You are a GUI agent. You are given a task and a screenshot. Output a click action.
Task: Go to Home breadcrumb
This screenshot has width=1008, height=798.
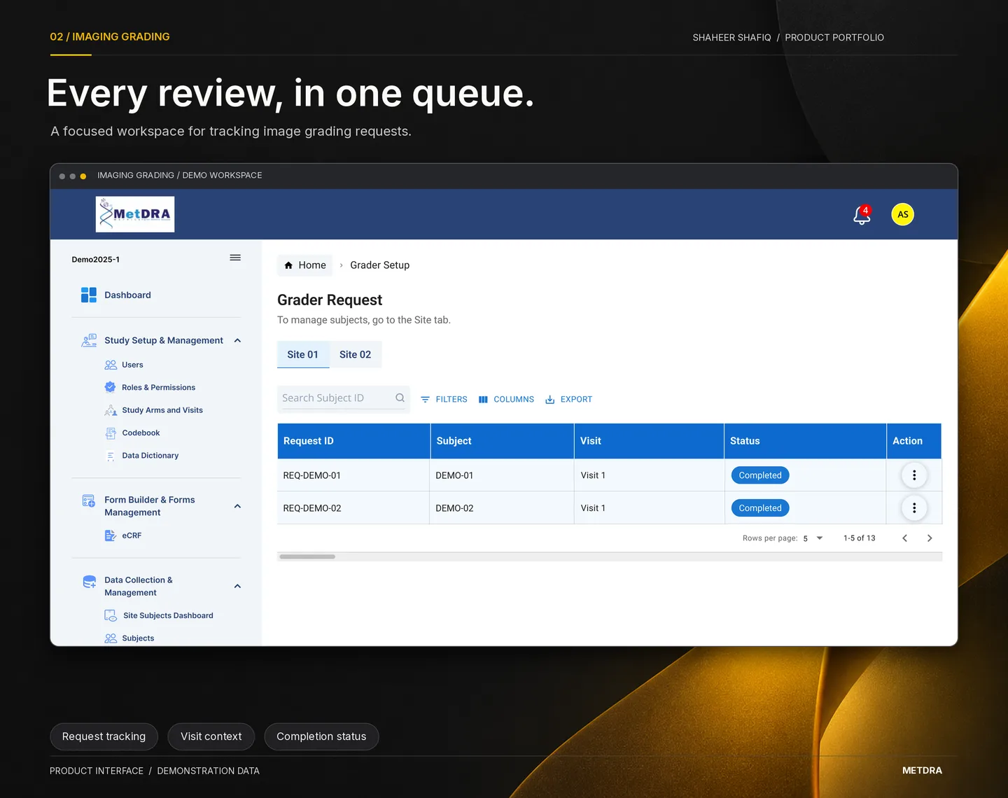[x=305, y=265]
